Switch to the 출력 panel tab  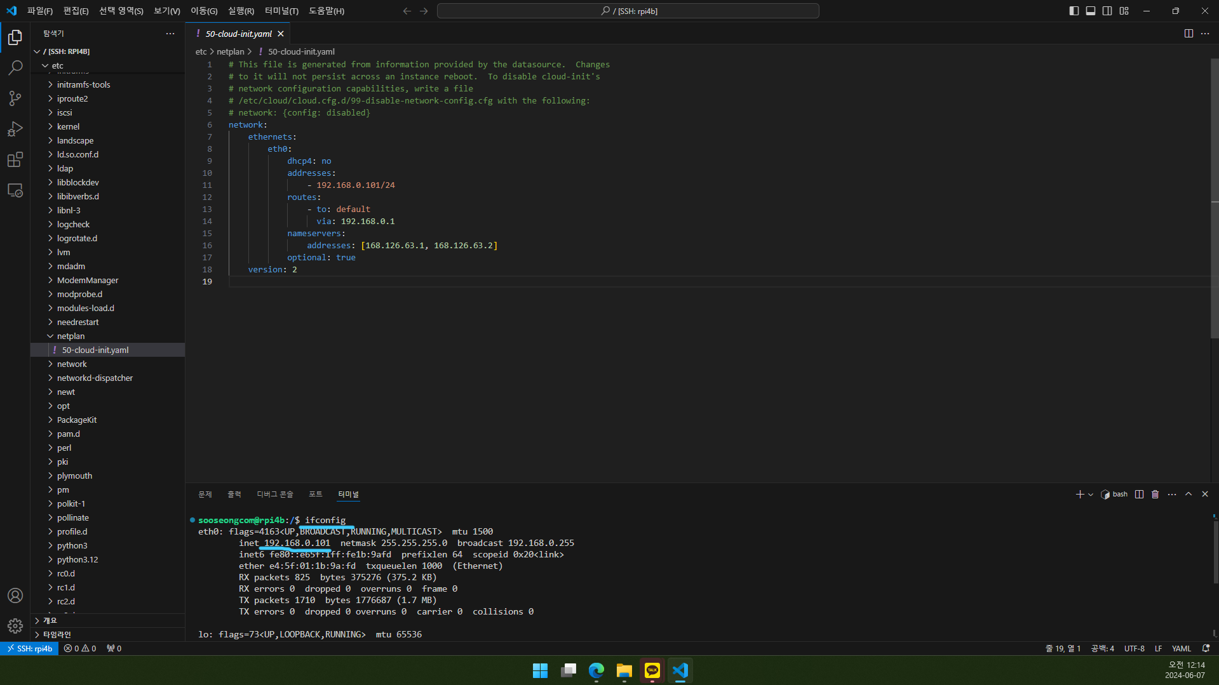coord(234,494)
